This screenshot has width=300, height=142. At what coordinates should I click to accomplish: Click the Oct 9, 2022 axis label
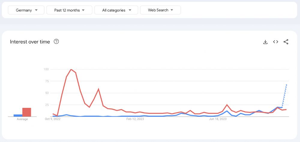click(52, 119)
